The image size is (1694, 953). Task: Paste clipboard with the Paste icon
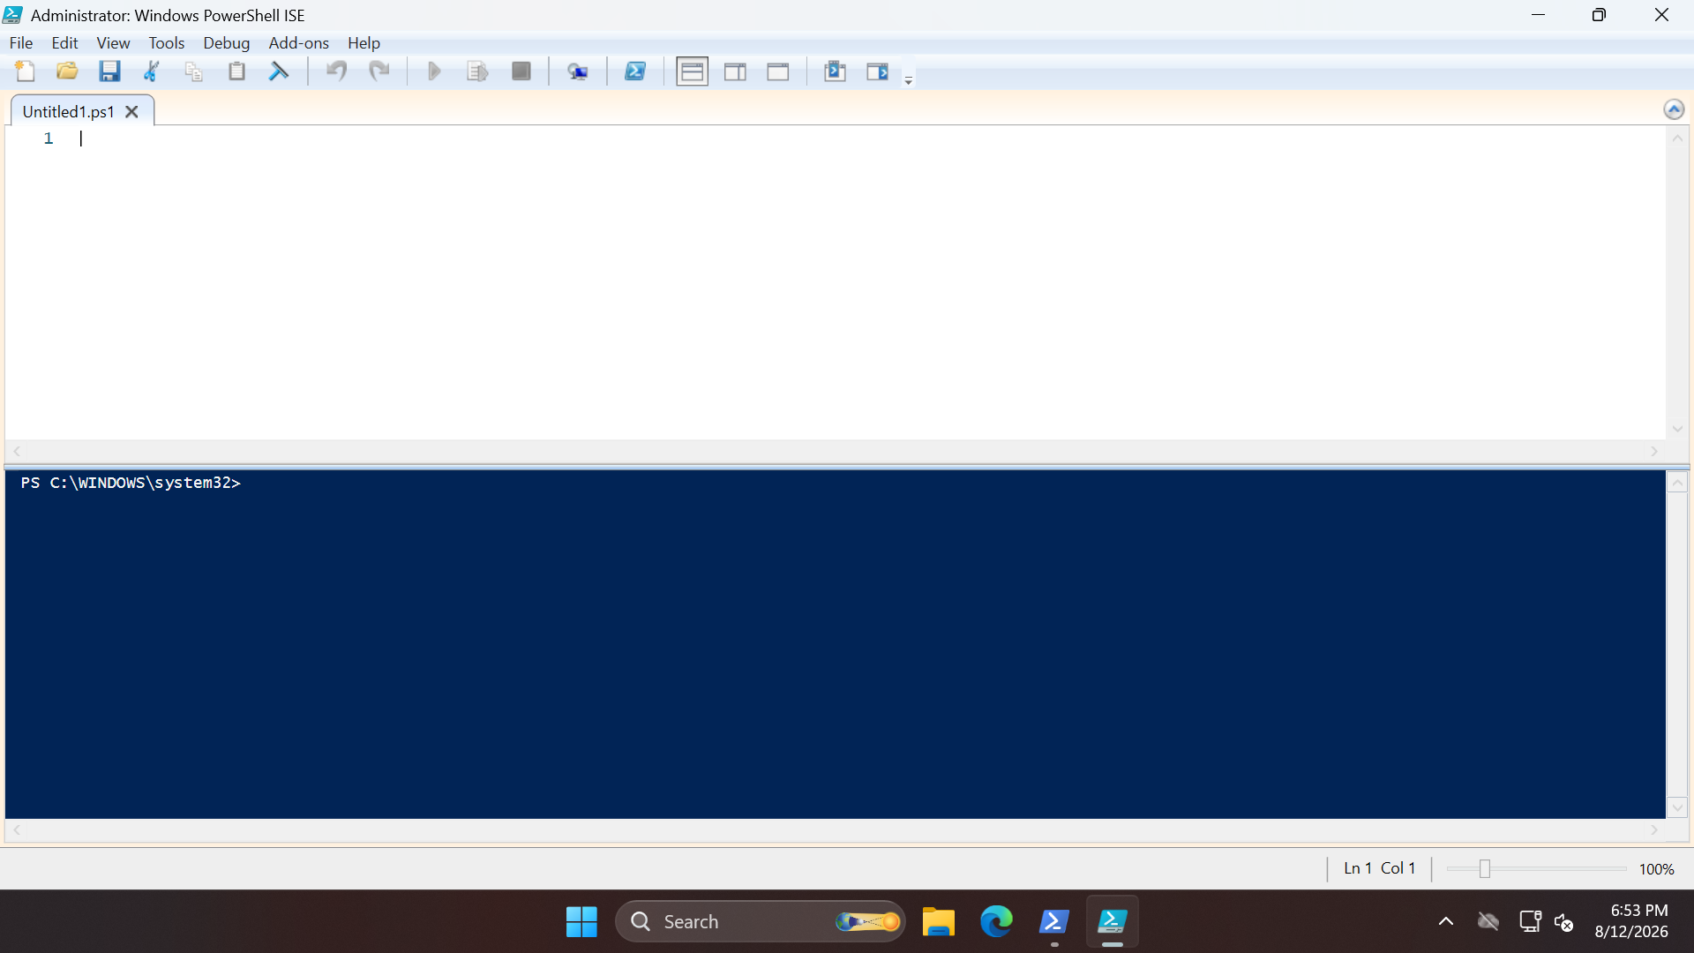tap(236, 71)
